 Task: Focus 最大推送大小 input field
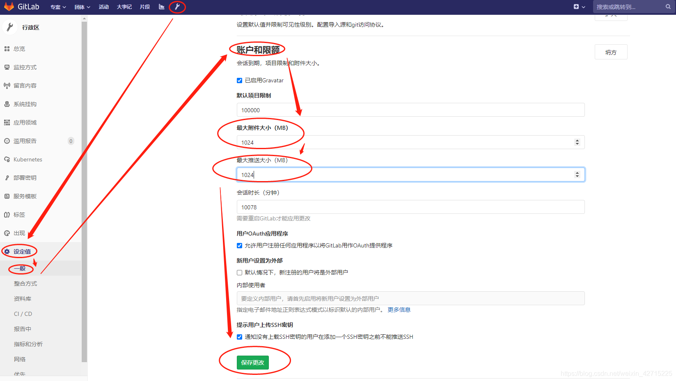click(410, 175)
